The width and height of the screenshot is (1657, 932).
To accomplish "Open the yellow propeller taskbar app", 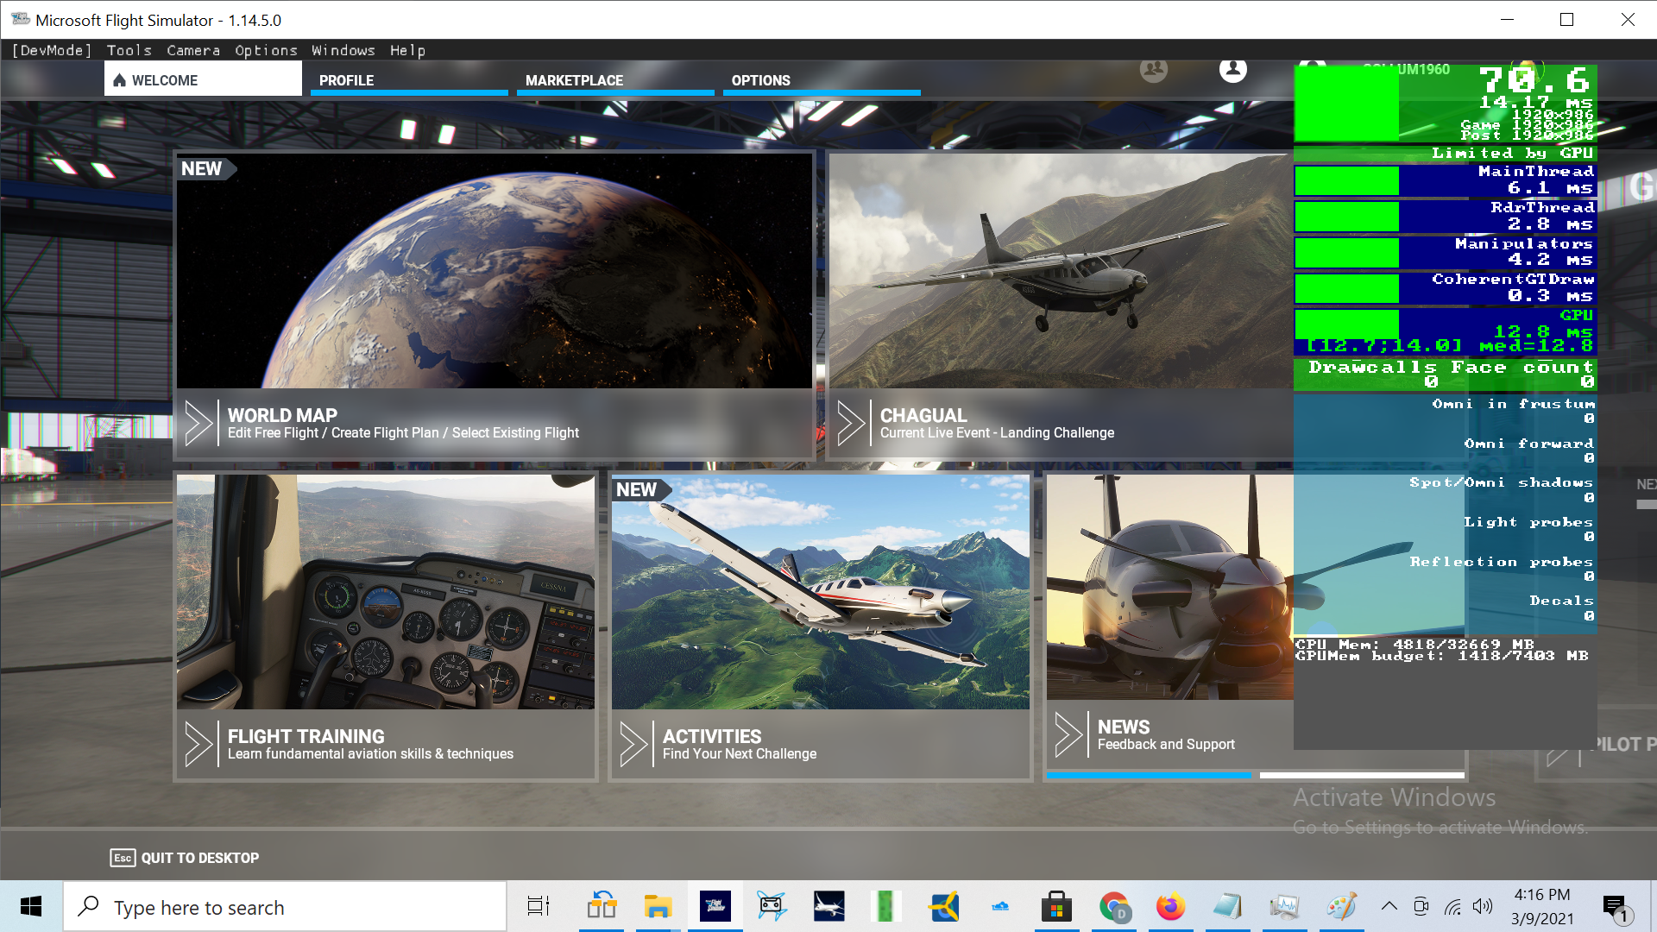I will tap(943, 906).
